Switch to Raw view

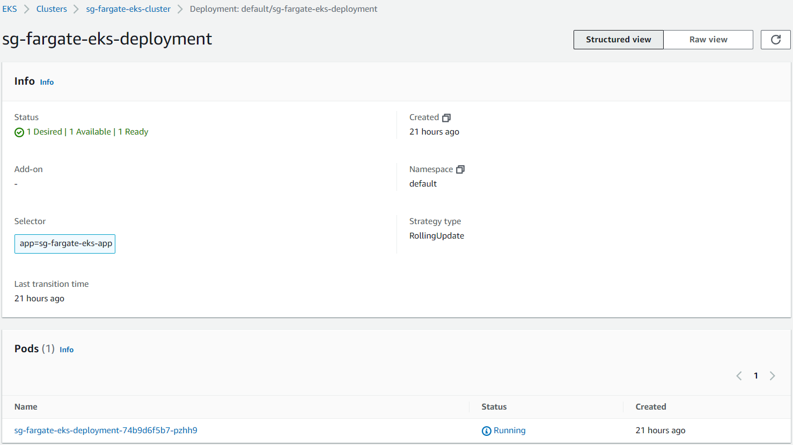(x=708, y=40)
